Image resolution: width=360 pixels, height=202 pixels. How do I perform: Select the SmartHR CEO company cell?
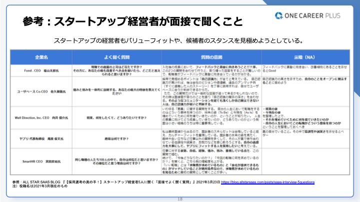pyautogui.click(x=41, y=162)
